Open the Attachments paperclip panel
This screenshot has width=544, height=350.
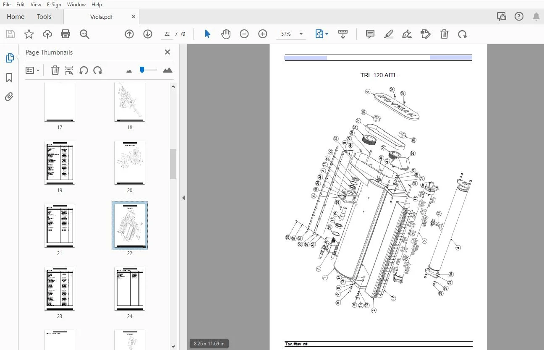(9, 97)
